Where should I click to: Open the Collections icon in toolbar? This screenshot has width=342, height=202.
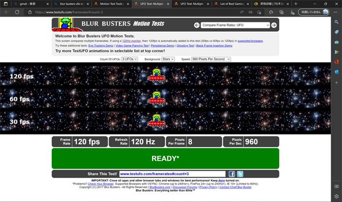point(282,12)
